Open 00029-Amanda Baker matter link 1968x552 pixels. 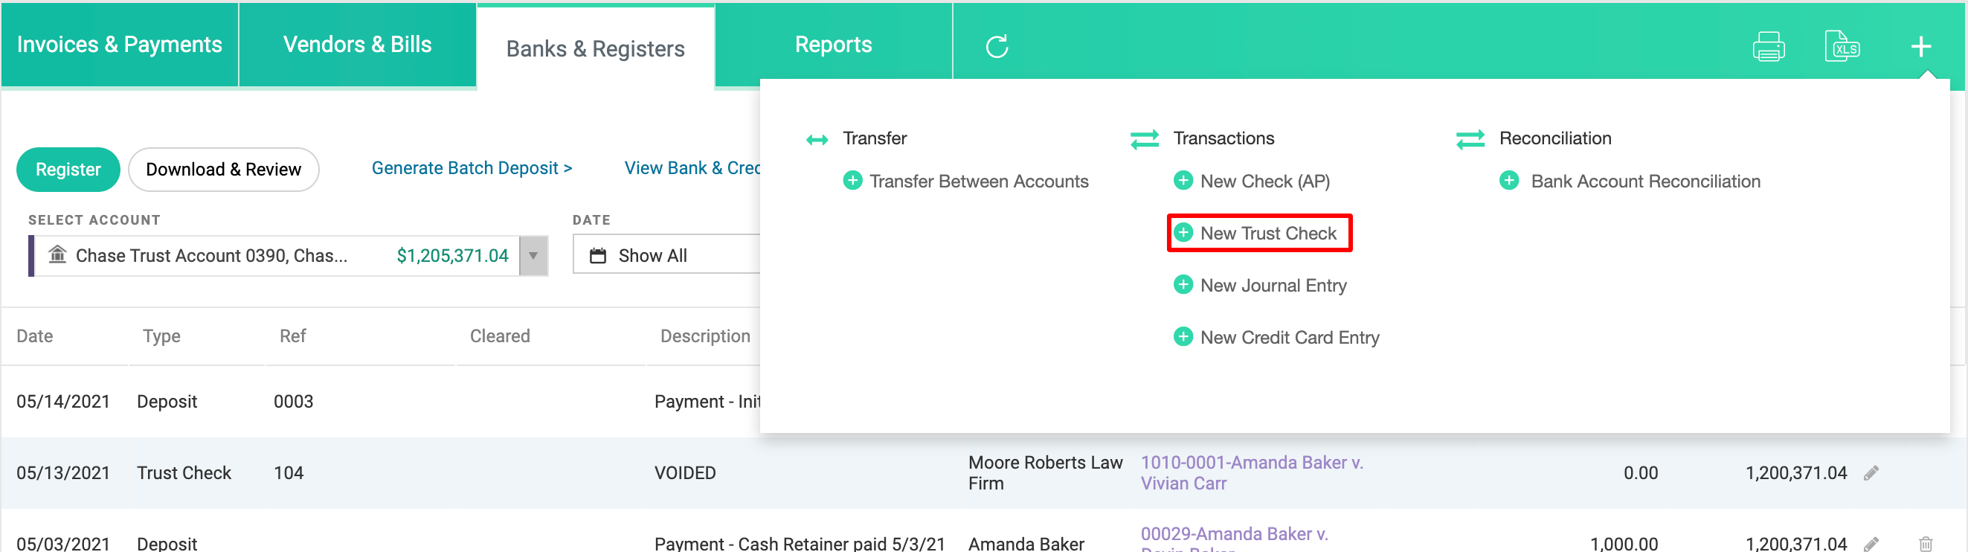(x=1234, y=539)
